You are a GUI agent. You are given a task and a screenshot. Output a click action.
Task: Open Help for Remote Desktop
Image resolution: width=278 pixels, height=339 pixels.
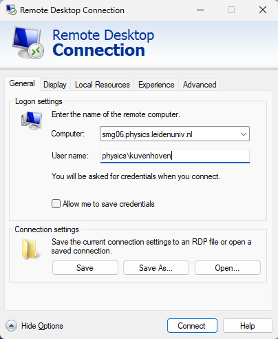248,326
